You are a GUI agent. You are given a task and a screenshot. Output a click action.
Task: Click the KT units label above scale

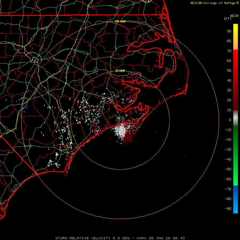227,18
